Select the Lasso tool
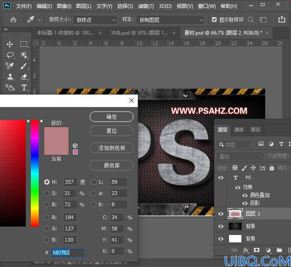 10,55
